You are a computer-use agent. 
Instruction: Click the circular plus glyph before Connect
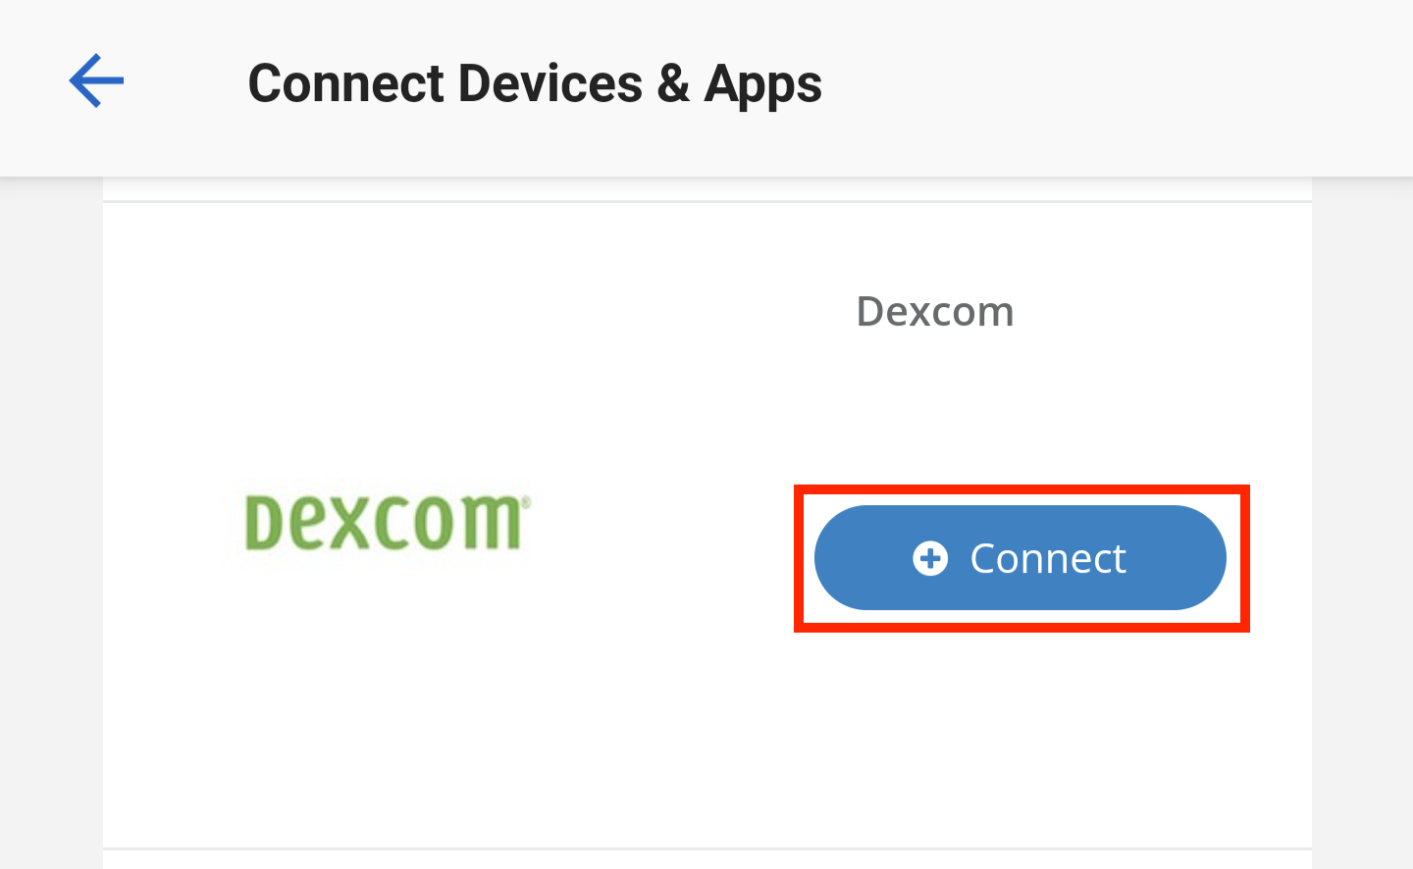tap(932, 557)
